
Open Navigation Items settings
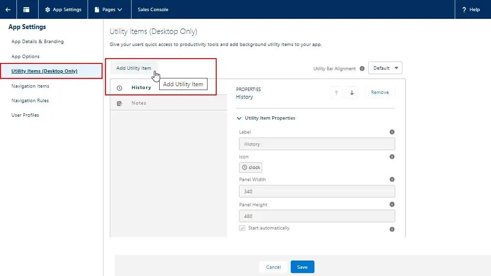30,86
